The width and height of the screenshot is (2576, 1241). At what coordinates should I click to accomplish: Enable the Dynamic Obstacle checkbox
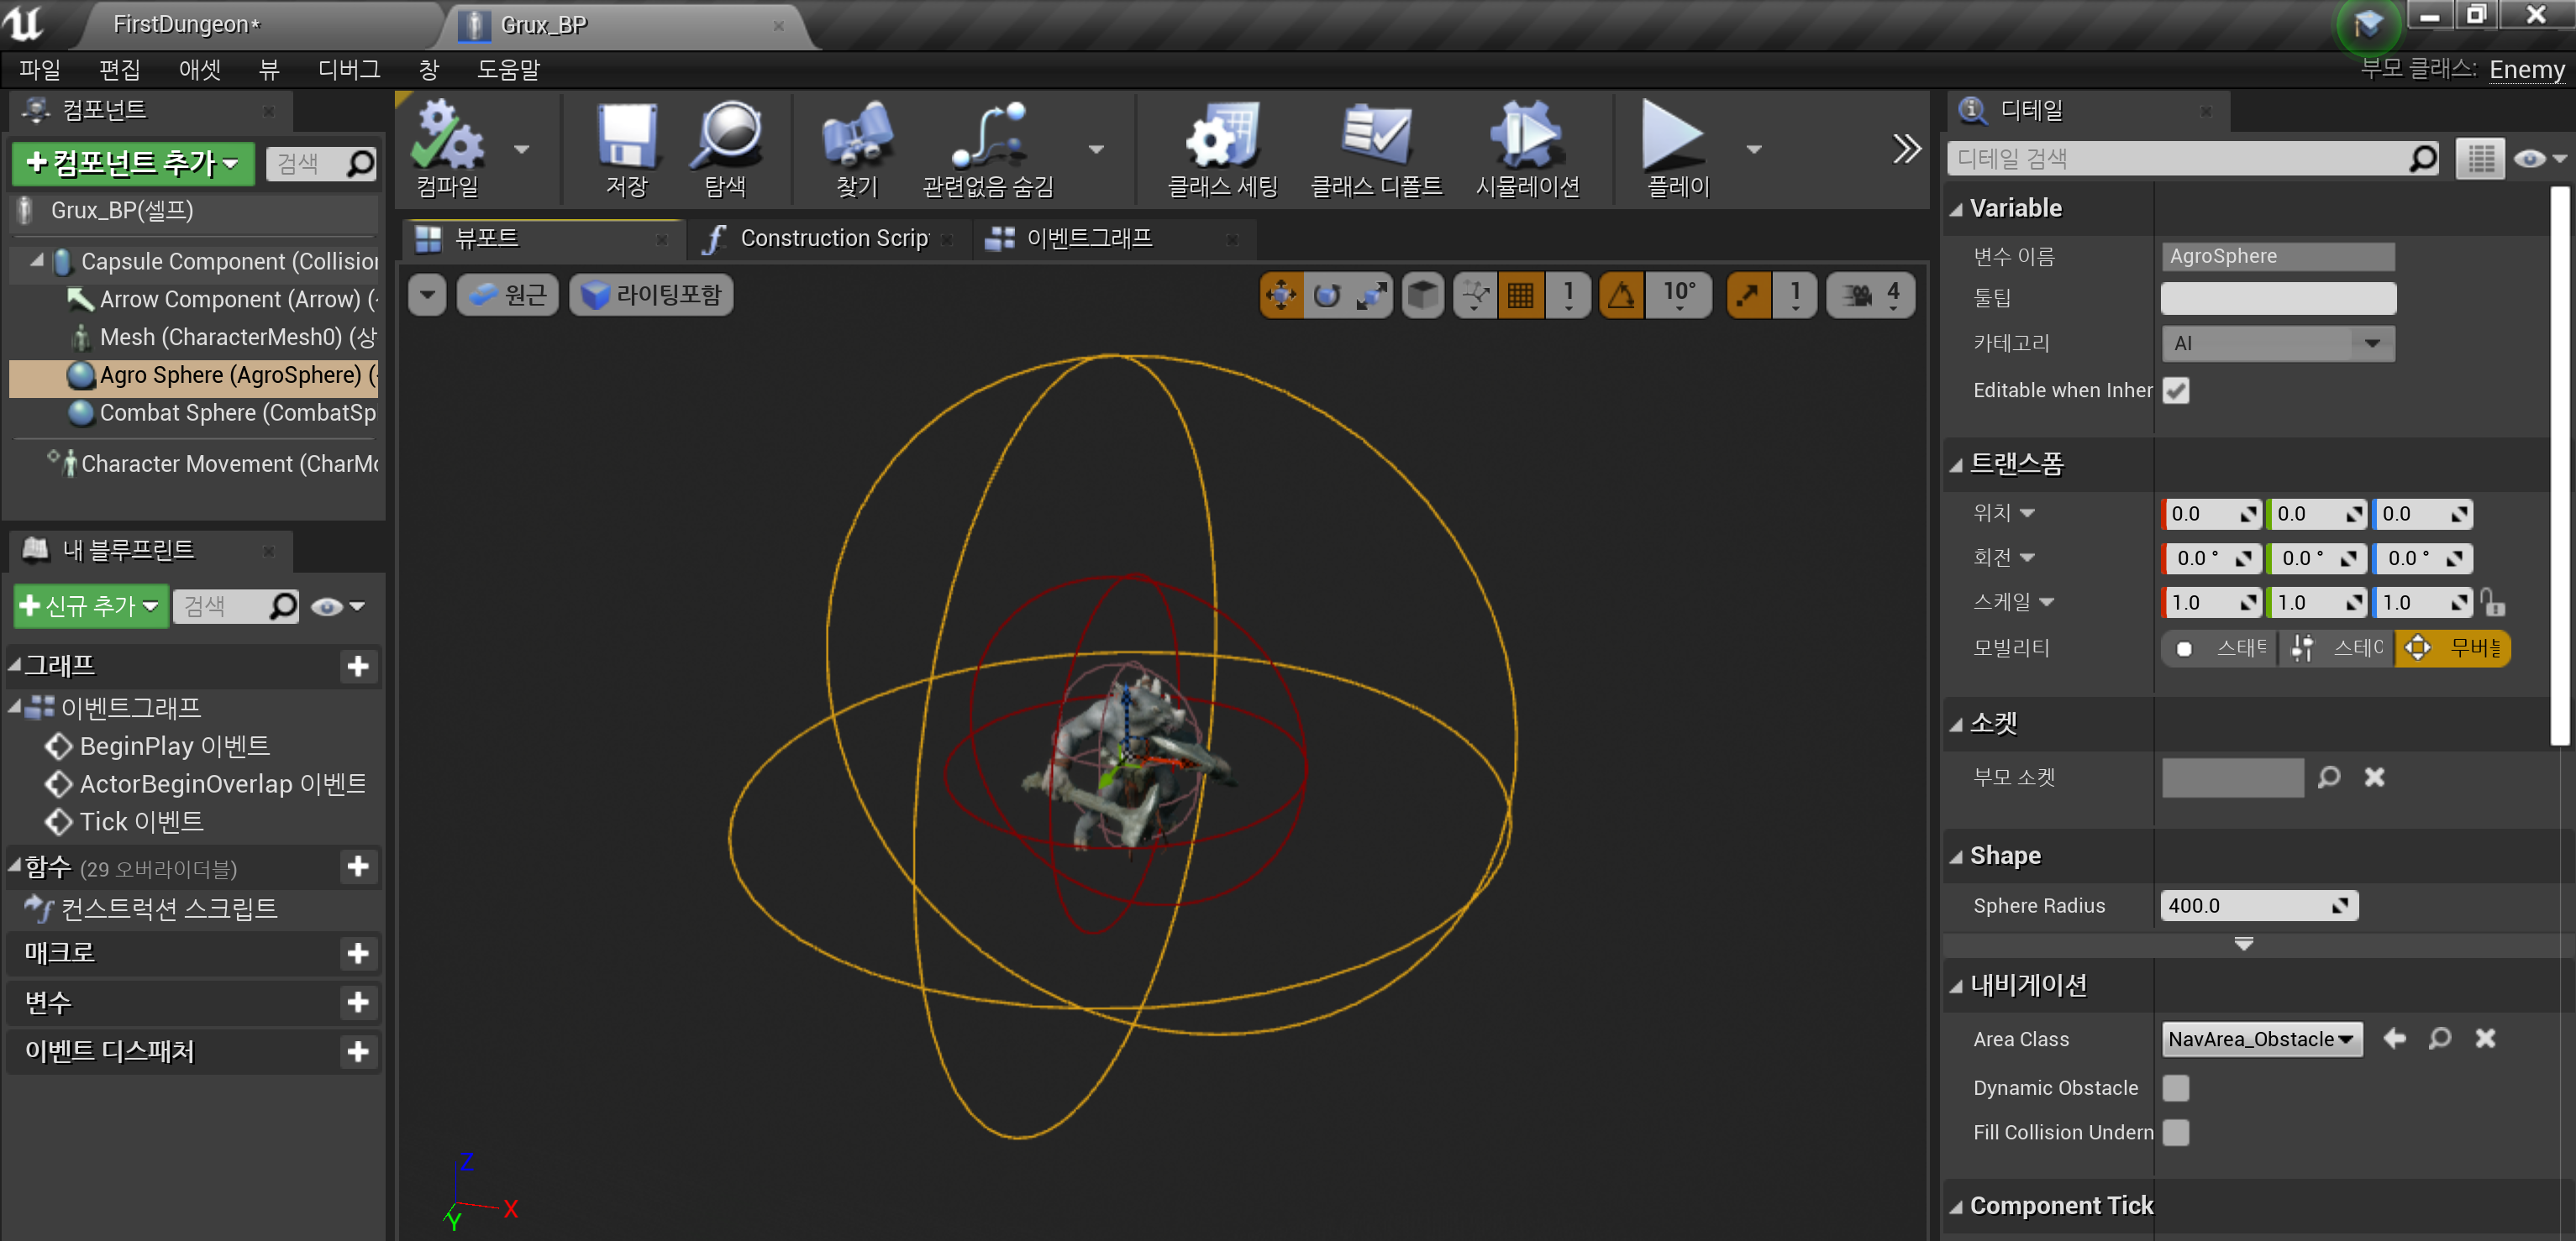pyautogui.click(x=2176, y=1087)
